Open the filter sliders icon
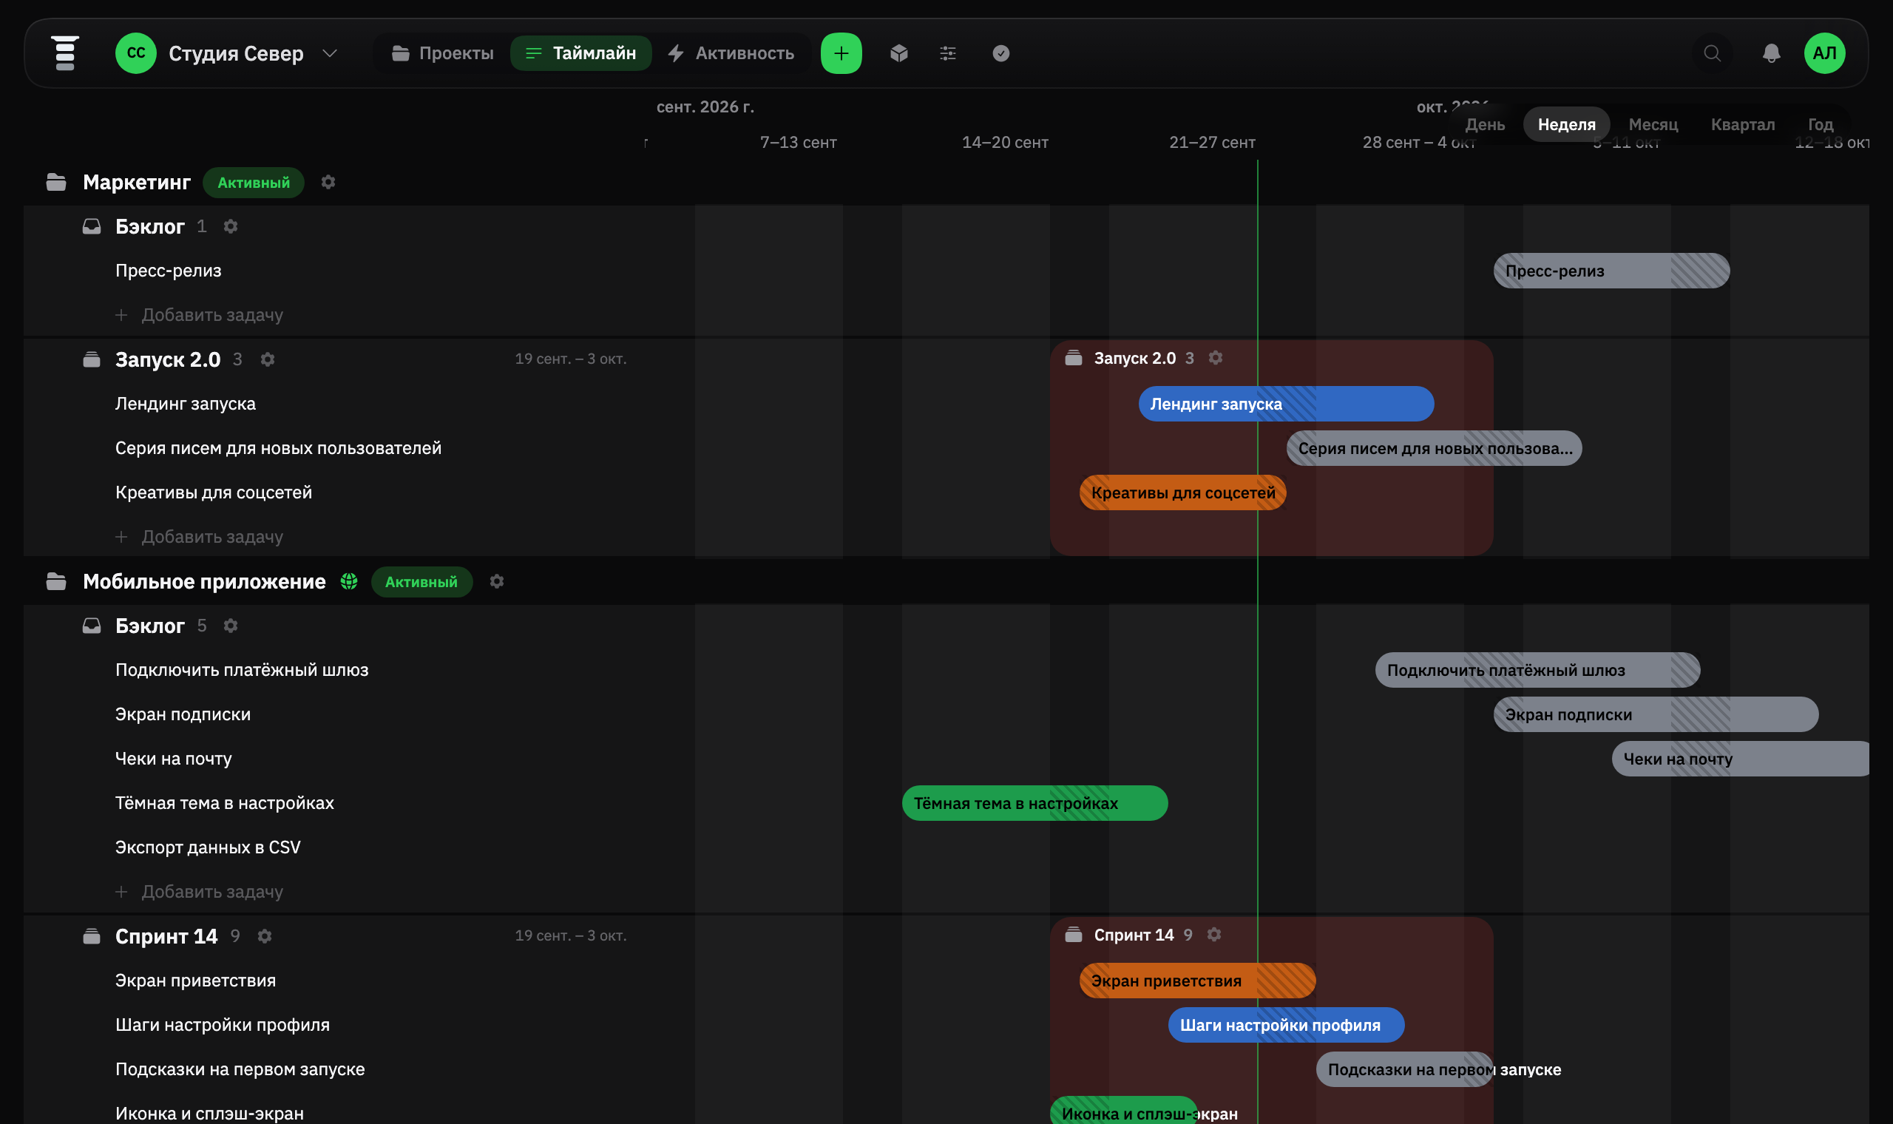The height and width of the screenshot is (1124, 1893). (948, 53)
